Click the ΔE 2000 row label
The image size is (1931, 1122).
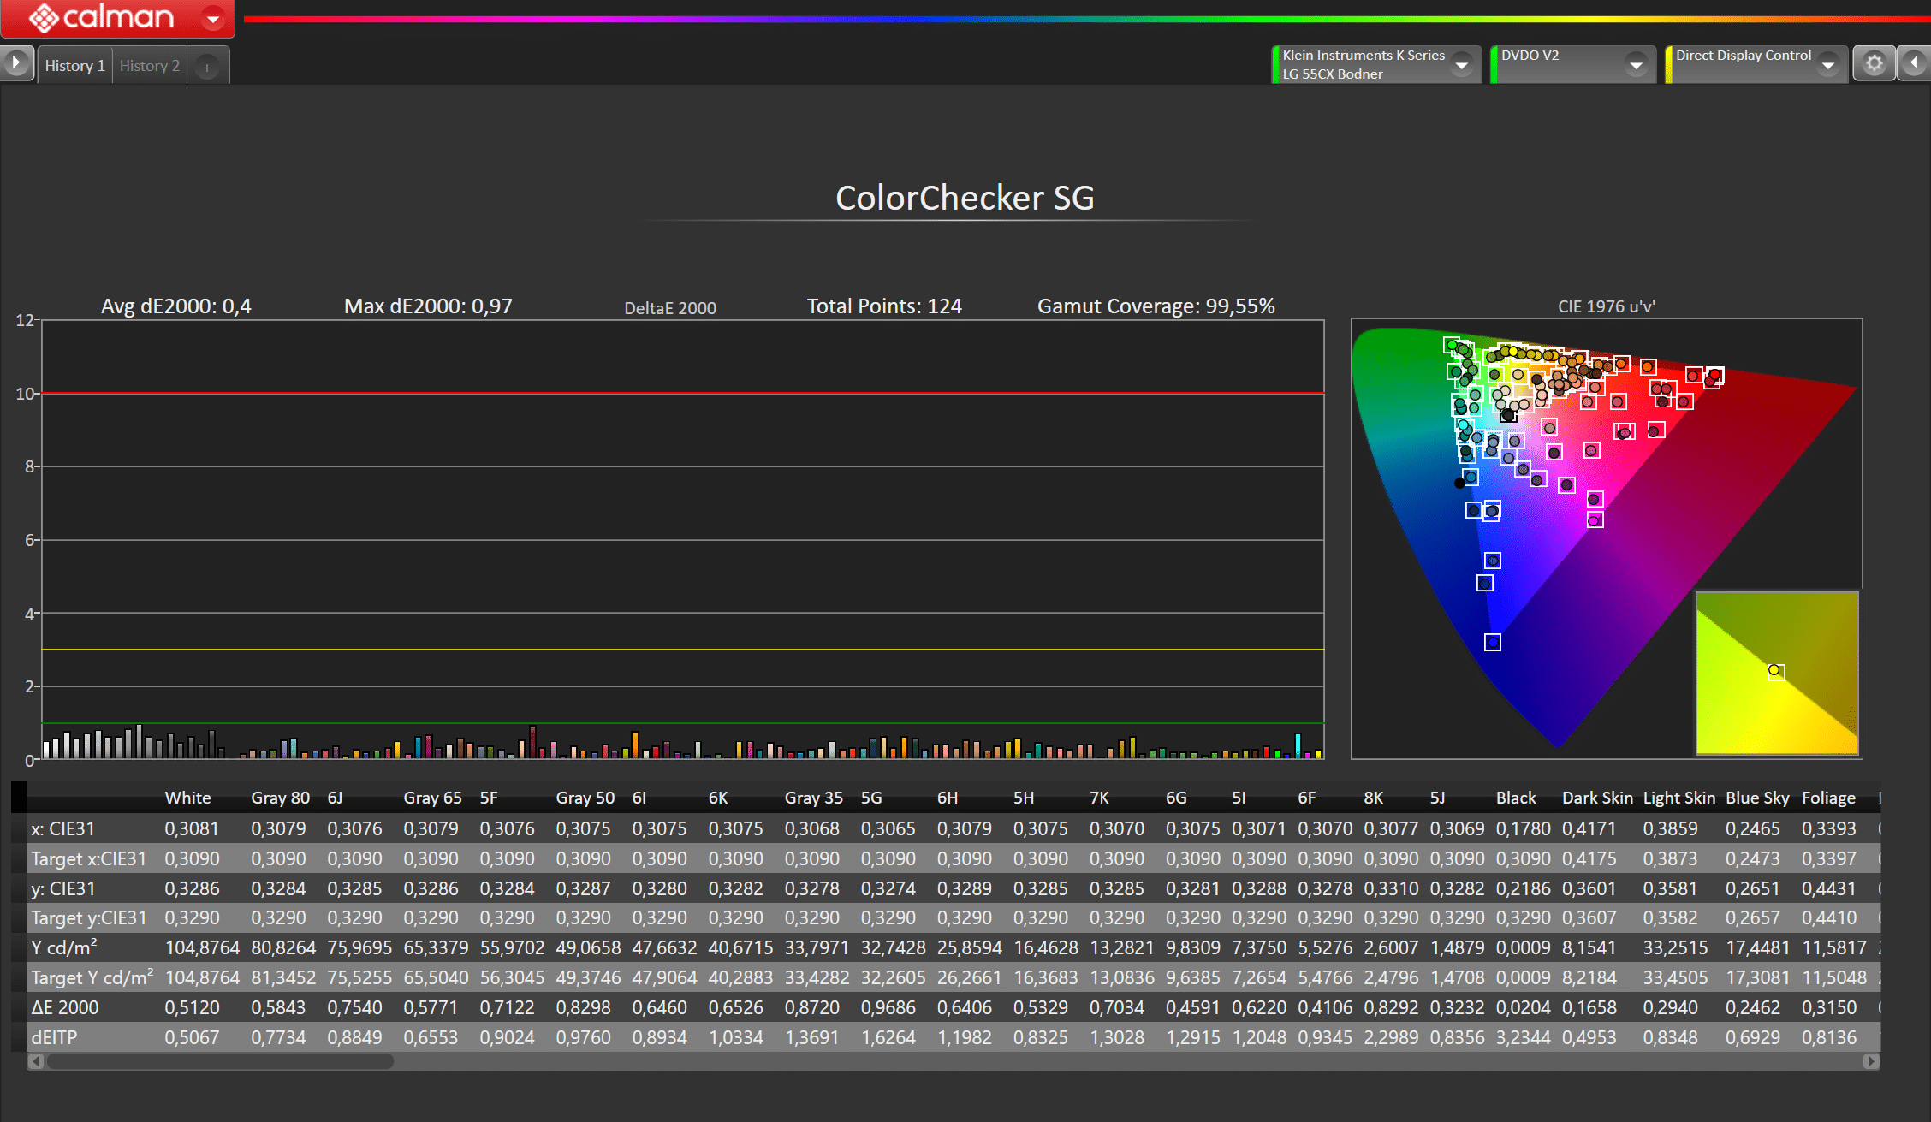click(65, 1007)
